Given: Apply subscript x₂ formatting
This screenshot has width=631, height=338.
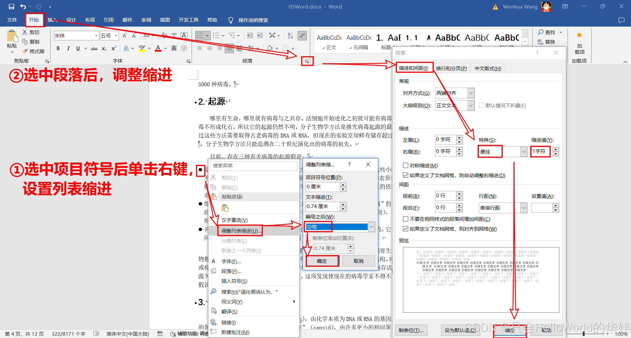Looking at the screenshot, I should click(x=104, y=49).
